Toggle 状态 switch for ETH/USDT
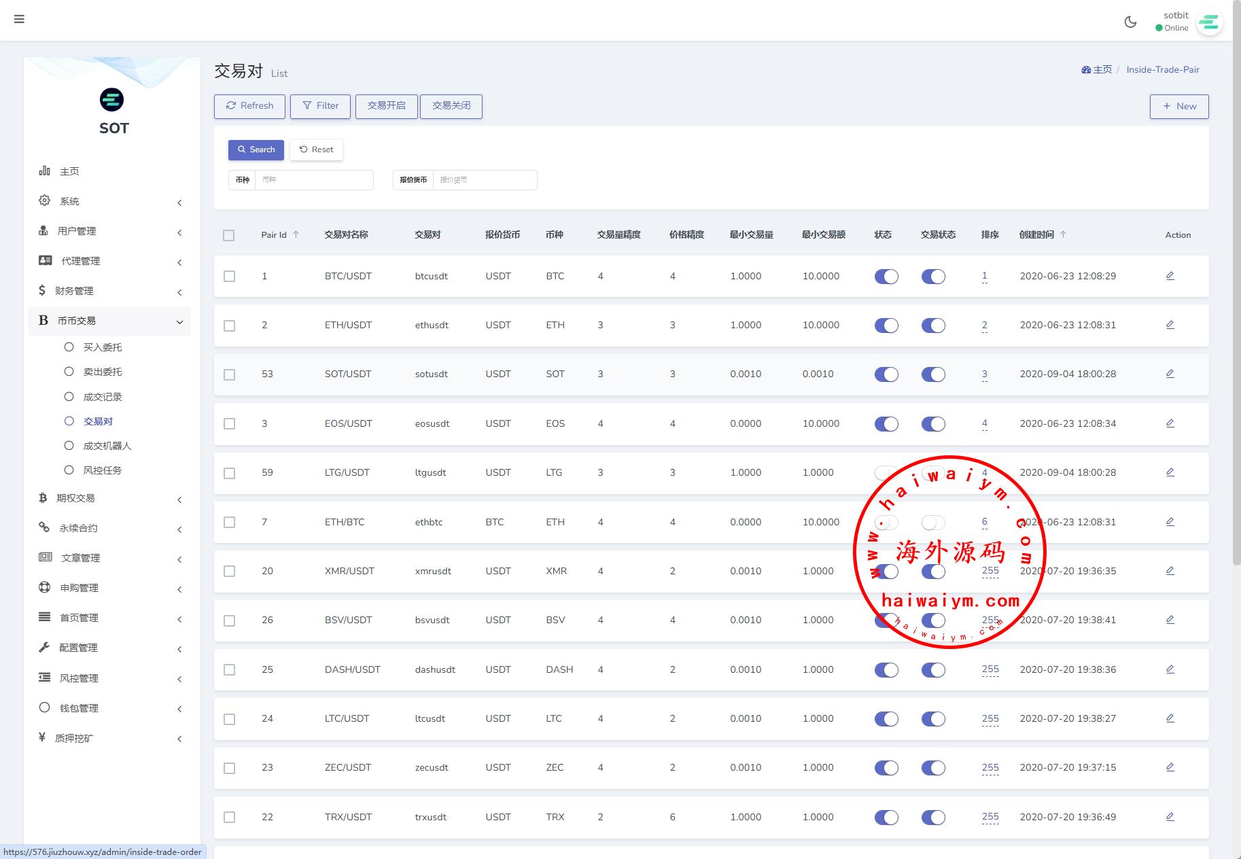The width and height of the screenshot is (1241, 859). (886, 326)
